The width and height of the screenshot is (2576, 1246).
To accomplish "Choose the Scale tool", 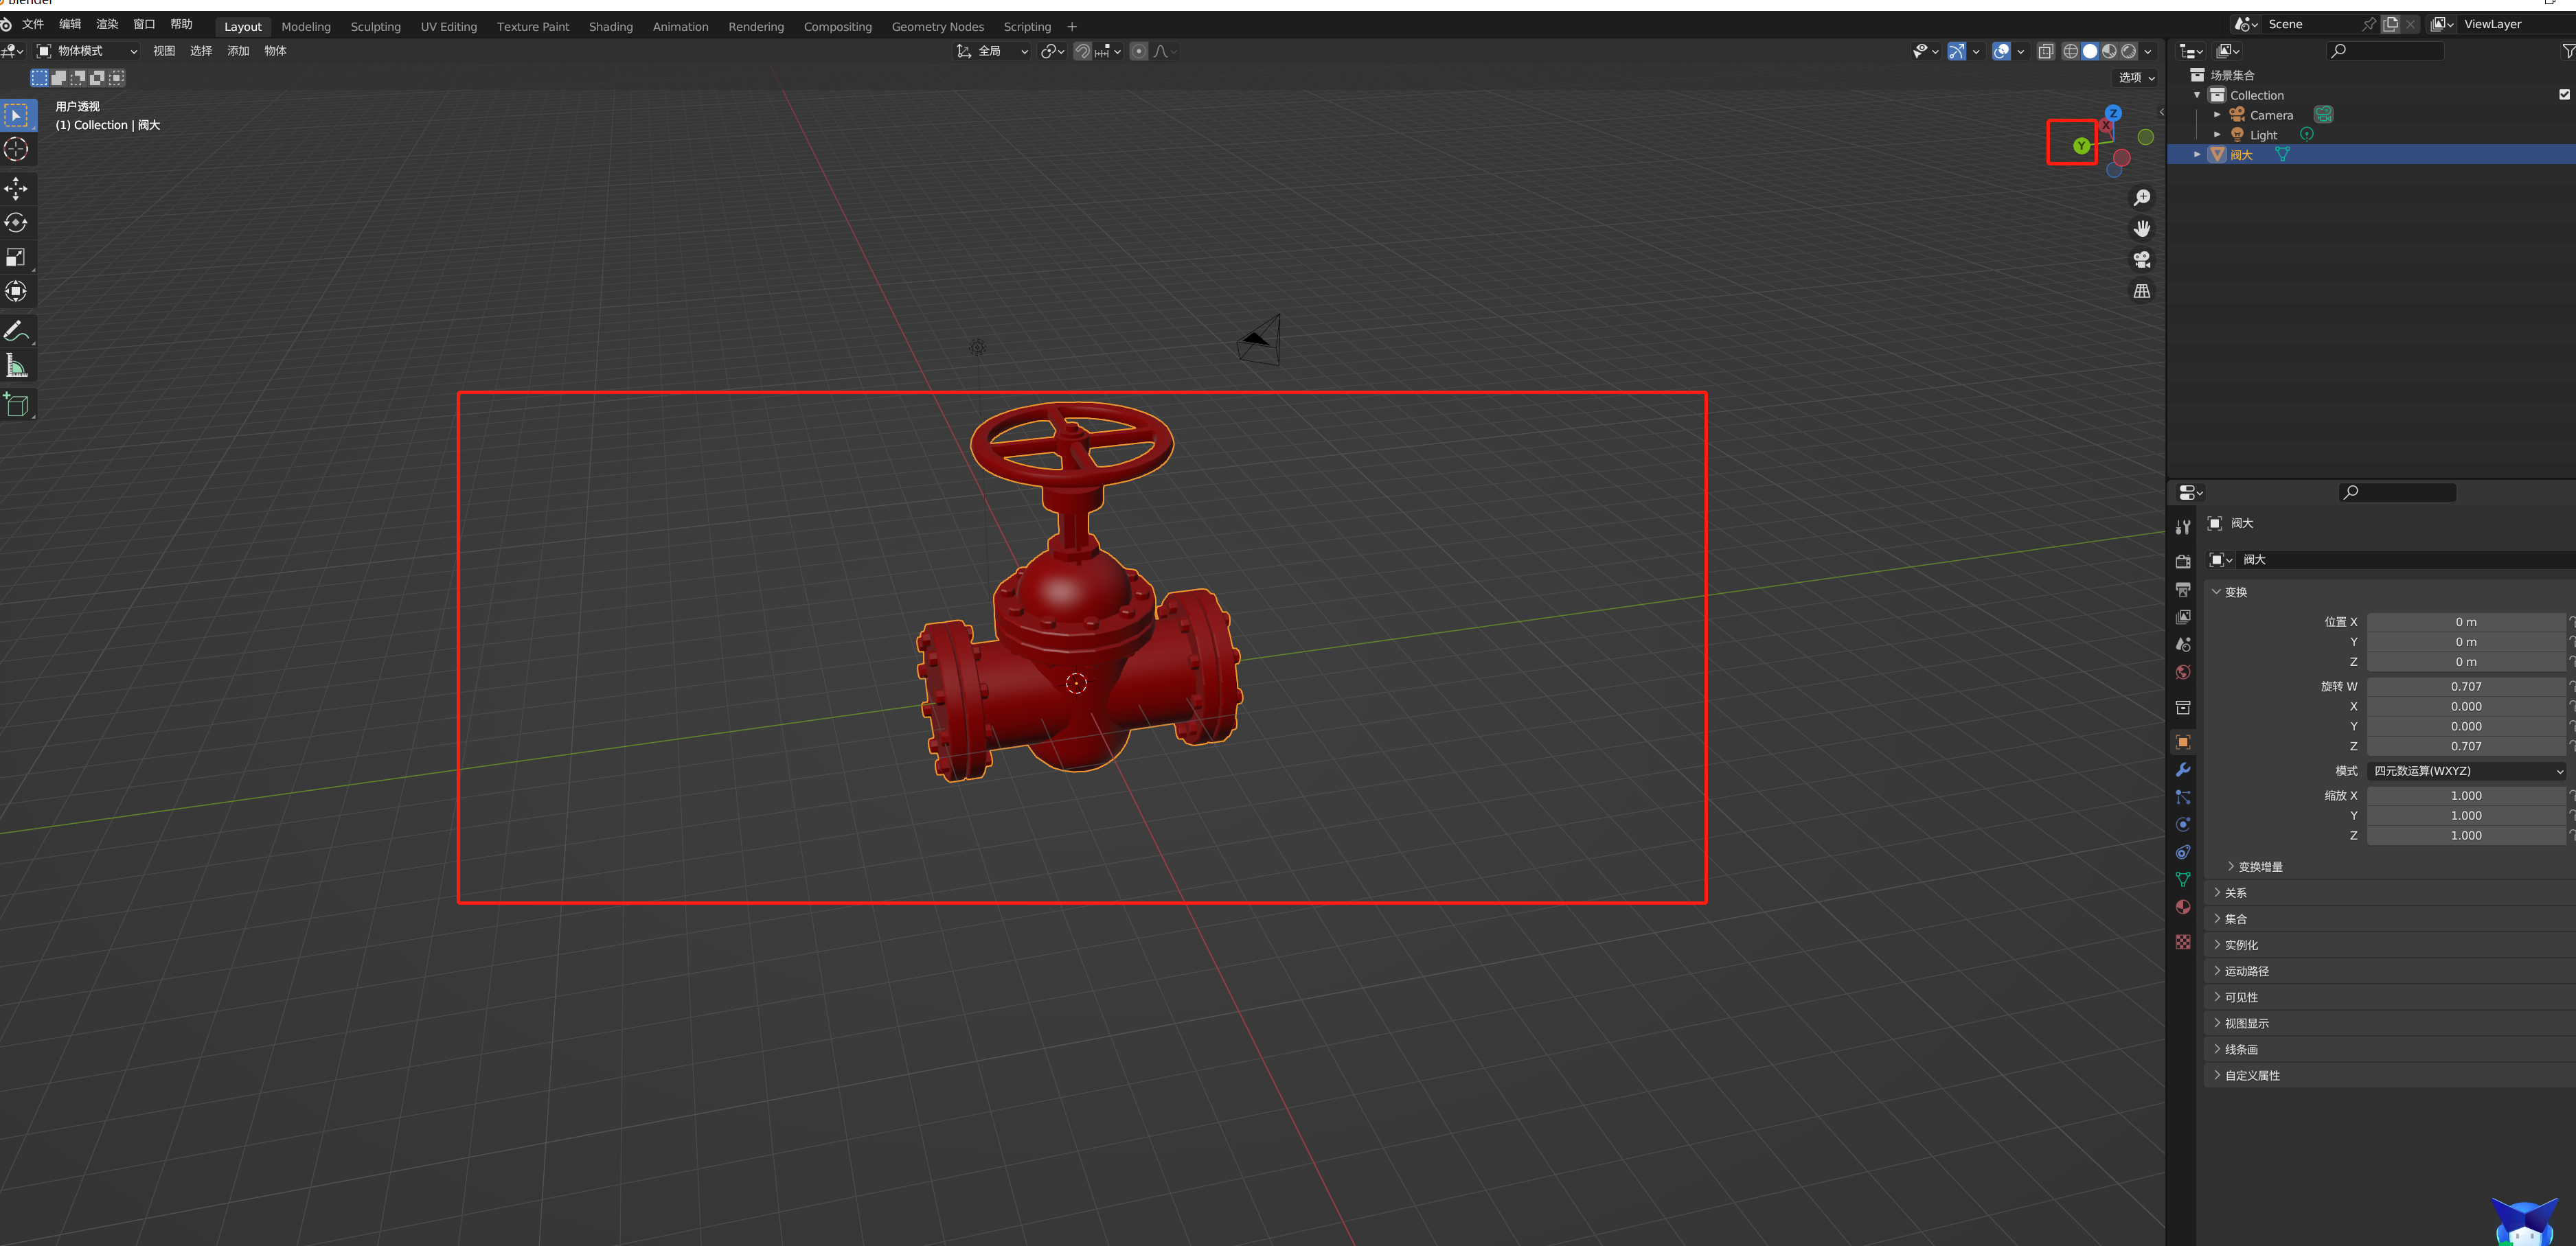I will (x=17, y=257).
